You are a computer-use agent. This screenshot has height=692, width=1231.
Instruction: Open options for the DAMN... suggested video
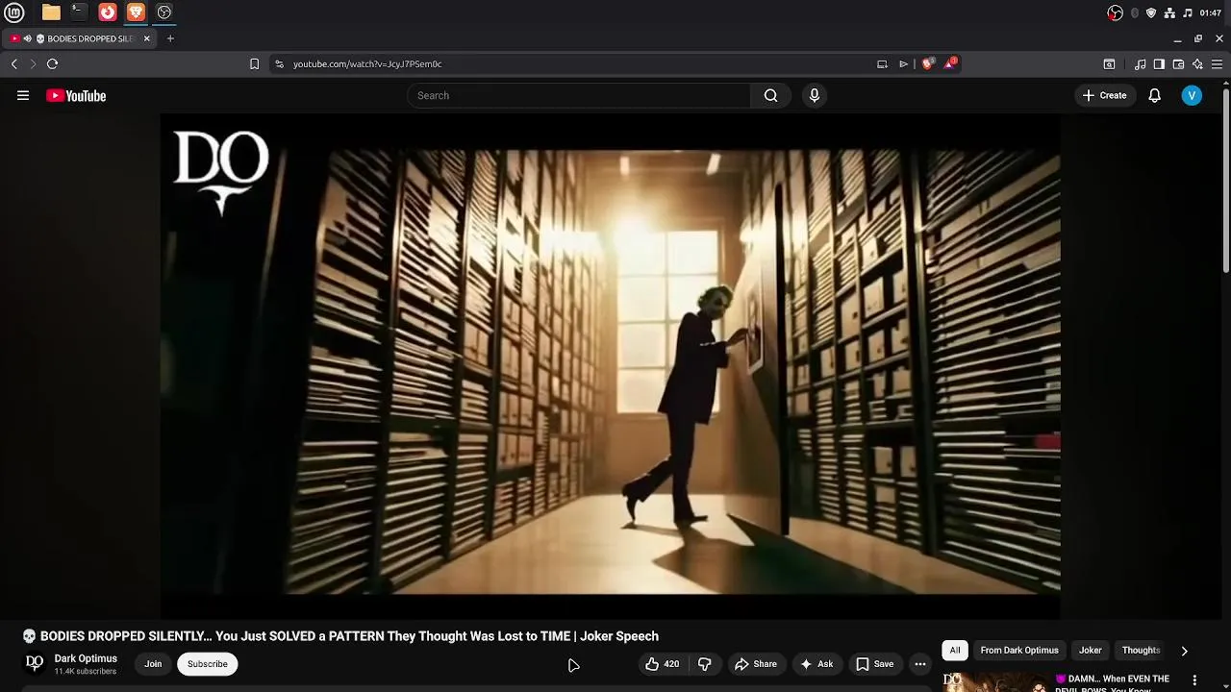[1194, 680]
